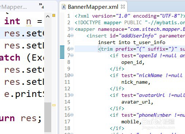The width and height of the screenshot is (185, 134).
Task: Click the 'int' keyword in the left Java editor
Action: point(12,21)
